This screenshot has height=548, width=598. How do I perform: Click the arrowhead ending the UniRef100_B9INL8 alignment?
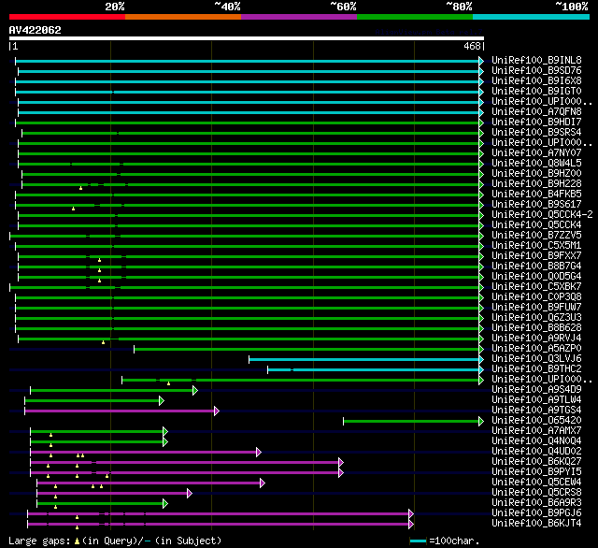coord(481,61)
